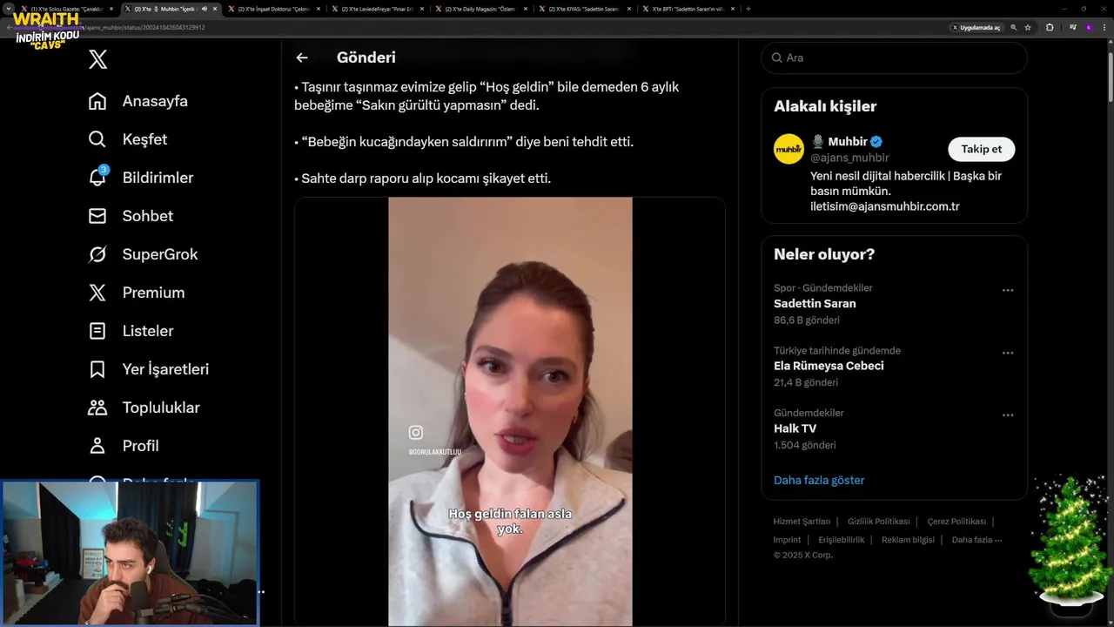Close the BPT browser tab
This screenshot has height=627, width=1114.
[733, 9]
